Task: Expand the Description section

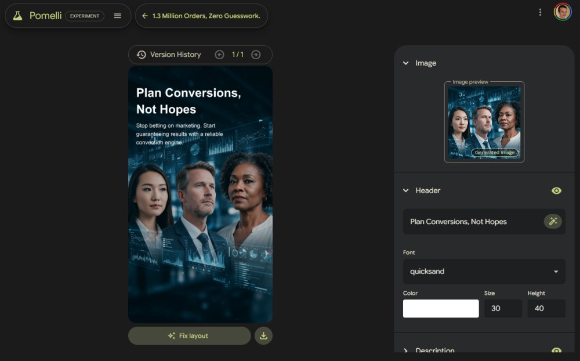Action: tap(406, 350)
